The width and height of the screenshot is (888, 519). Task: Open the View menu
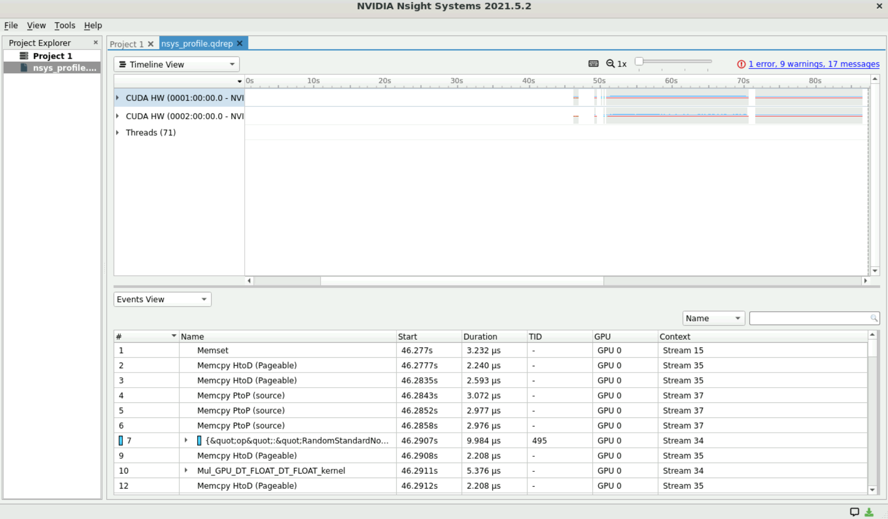tap(36, 25)
